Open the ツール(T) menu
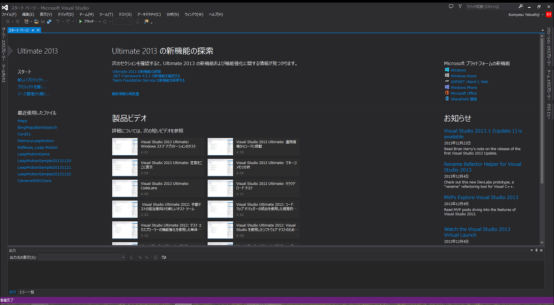The height and width of the screenshot is (305, 554). click(106, 14)
